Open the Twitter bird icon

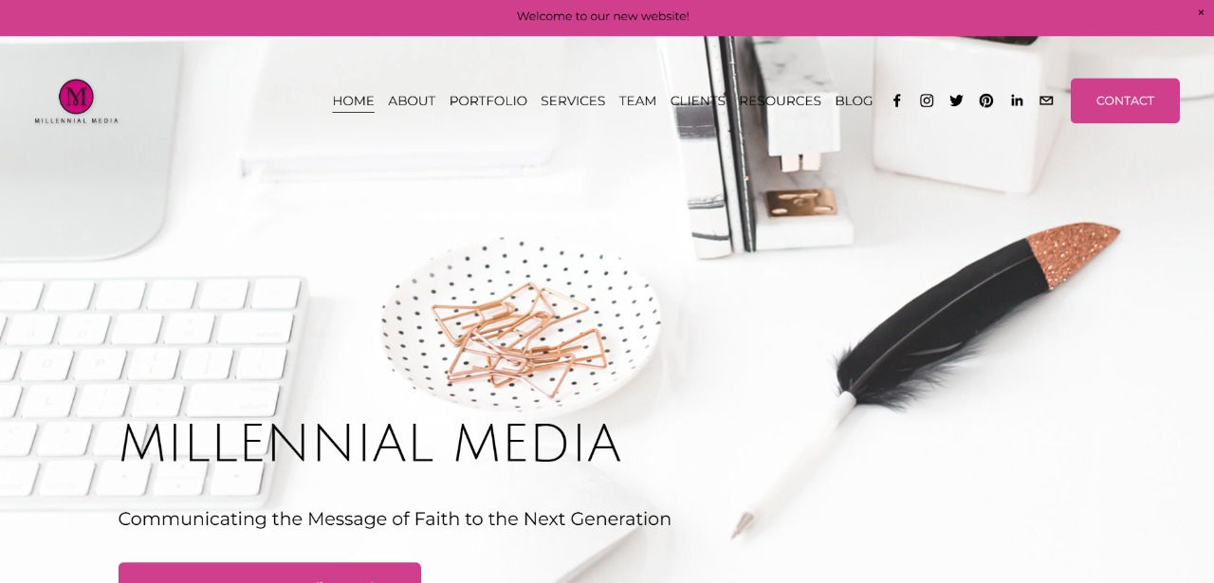(956, 100)
